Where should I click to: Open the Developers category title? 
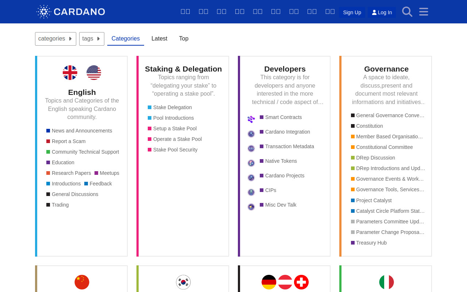click(x=285, y=69)
